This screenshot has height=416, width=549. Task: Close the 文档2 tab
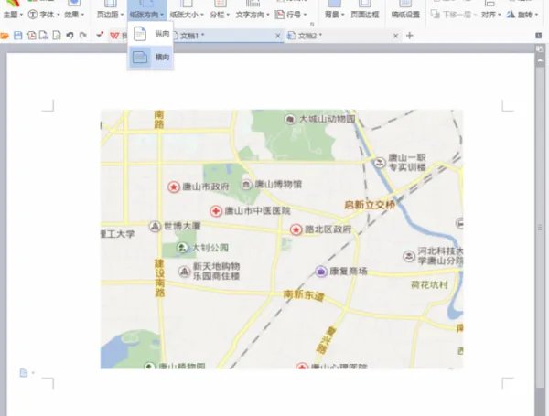pyautogui.click(x=395, y=36)
